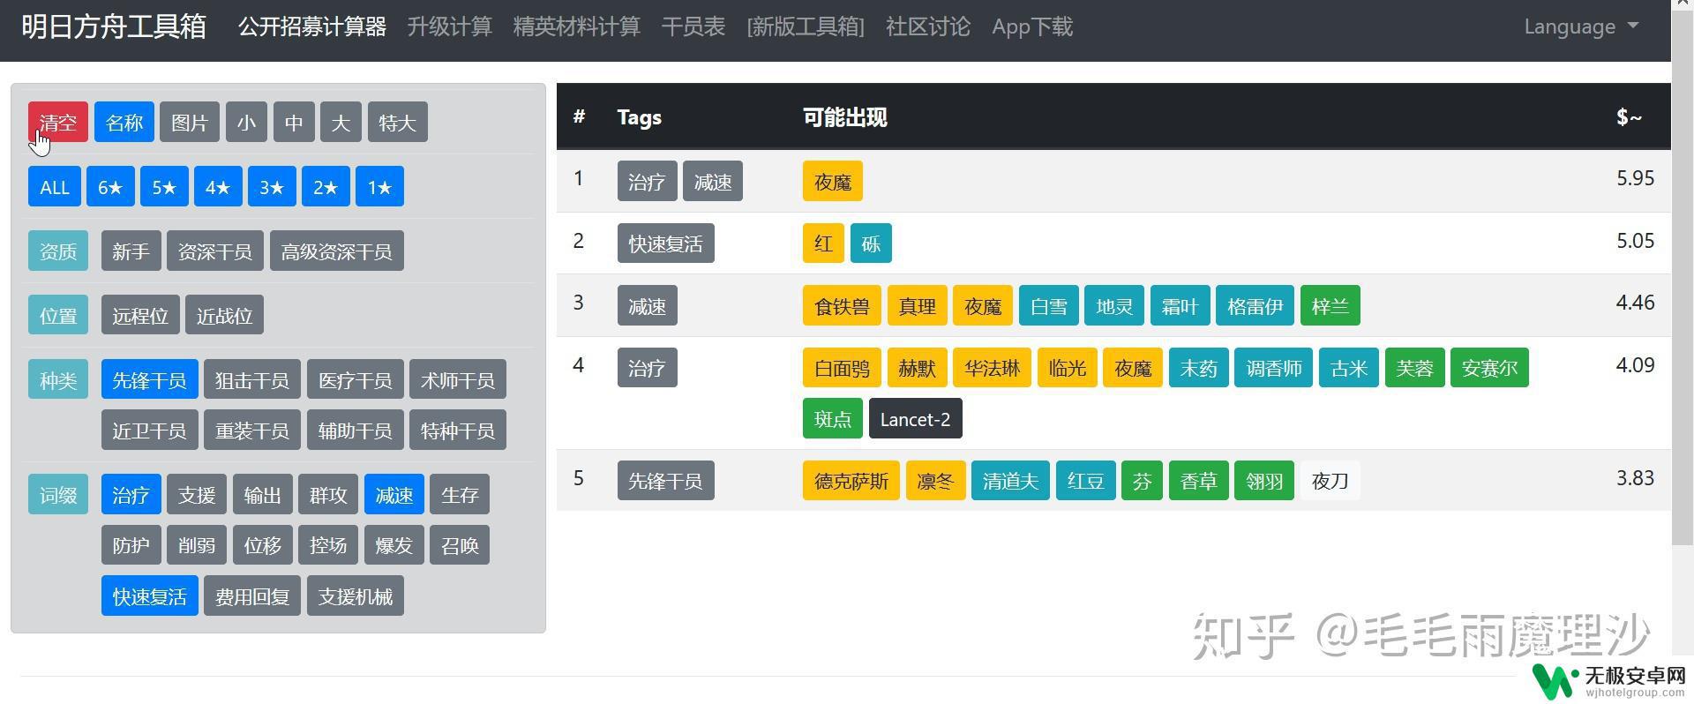Select the 近战位 position tag

point(225,315)
